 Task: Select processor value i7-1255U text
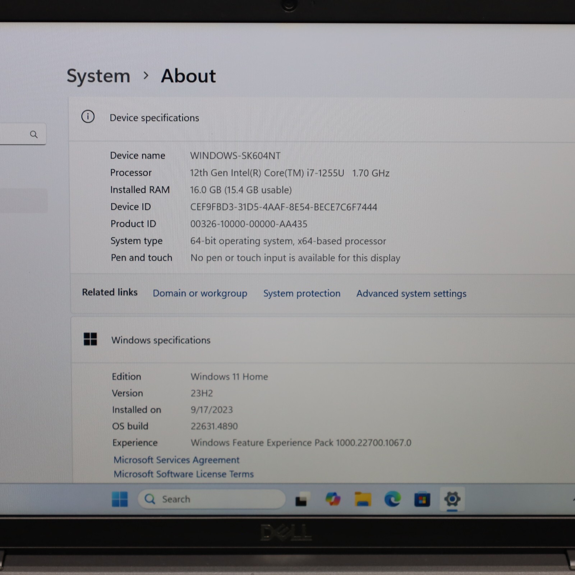pos(289,173)
